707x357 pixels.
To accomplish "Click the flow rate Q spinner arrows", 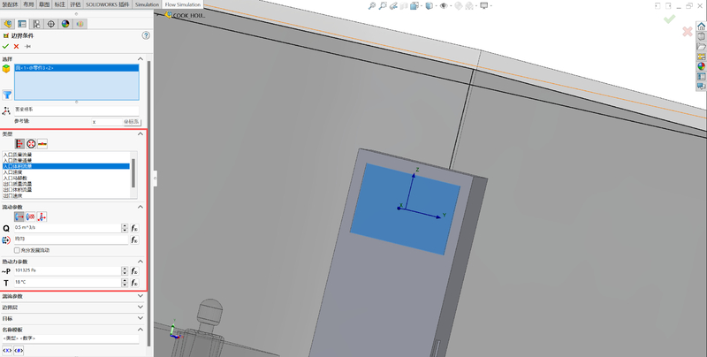I will tap(125, 228).
